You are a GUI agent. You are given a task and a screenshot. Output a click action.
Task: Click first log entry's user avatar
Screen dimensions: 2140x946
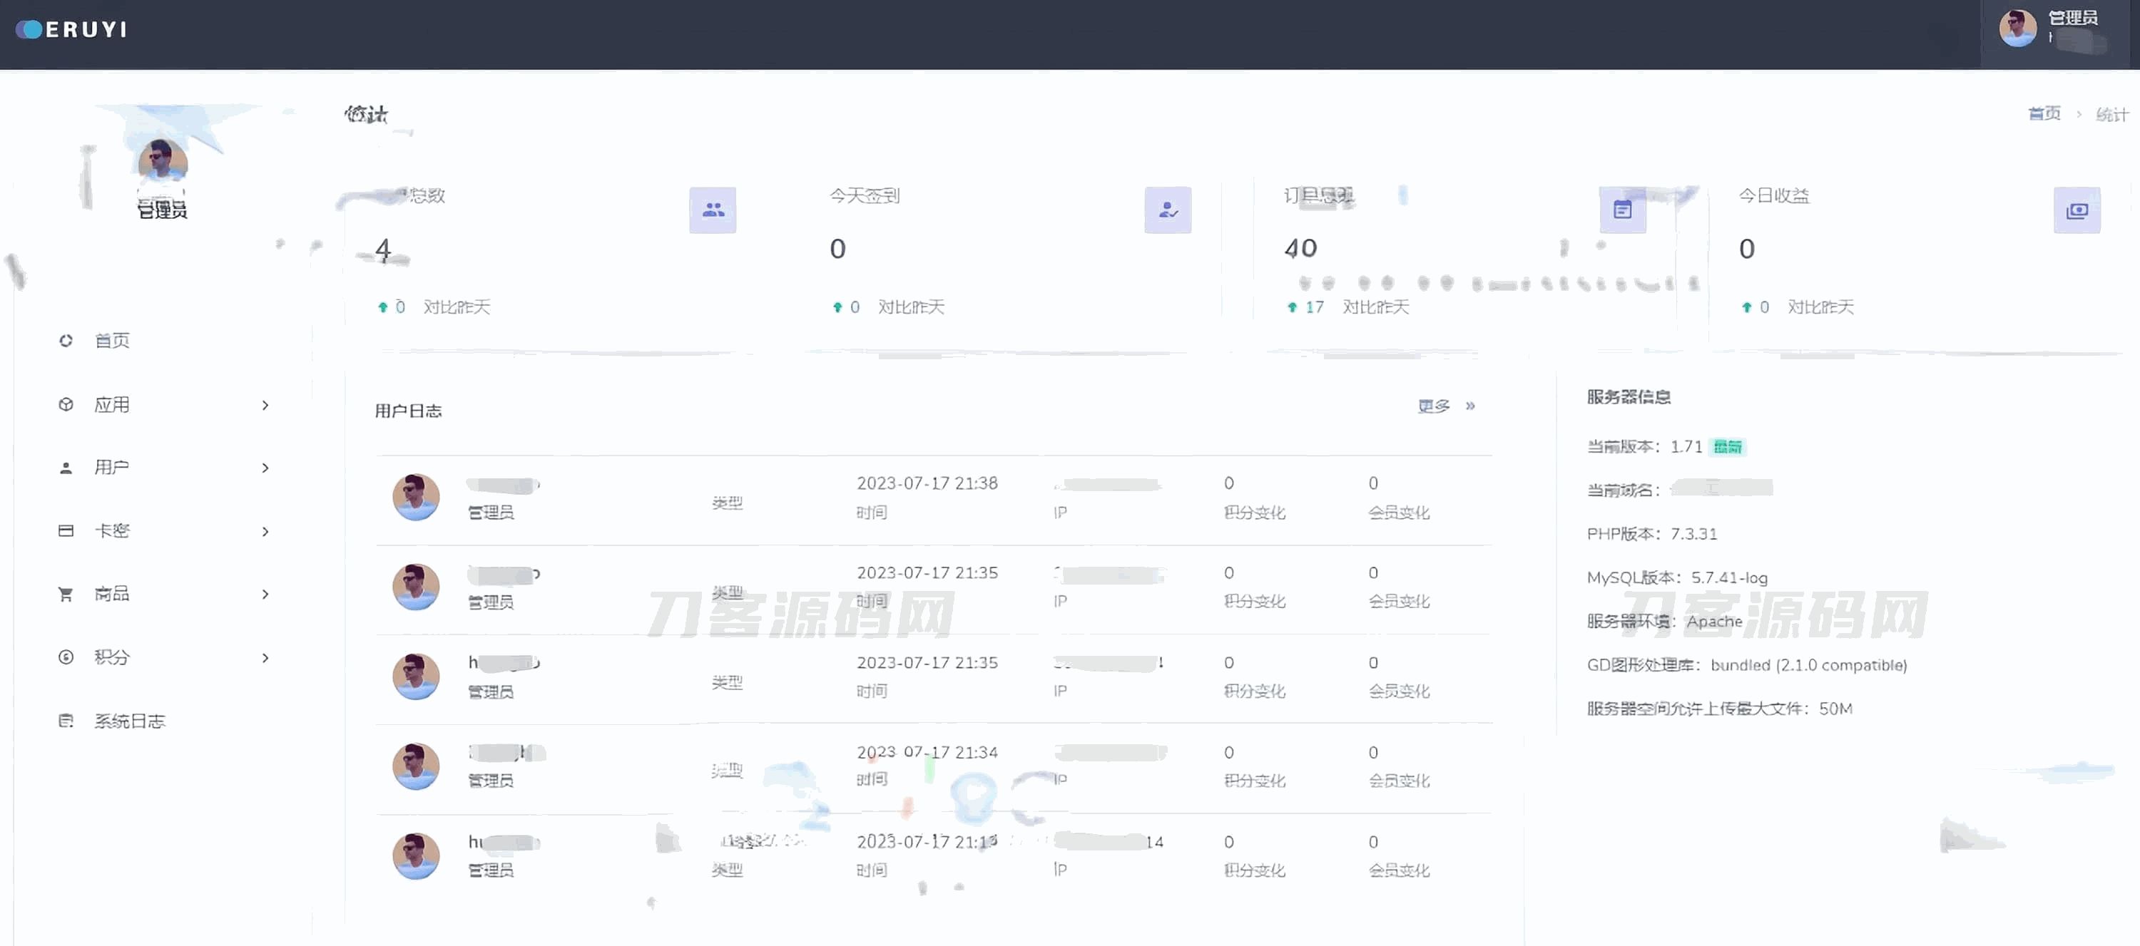[415, 497]
